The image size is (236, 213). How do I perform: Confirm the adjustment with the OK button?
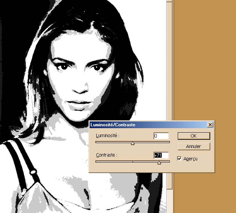click(x=193, y=136)
